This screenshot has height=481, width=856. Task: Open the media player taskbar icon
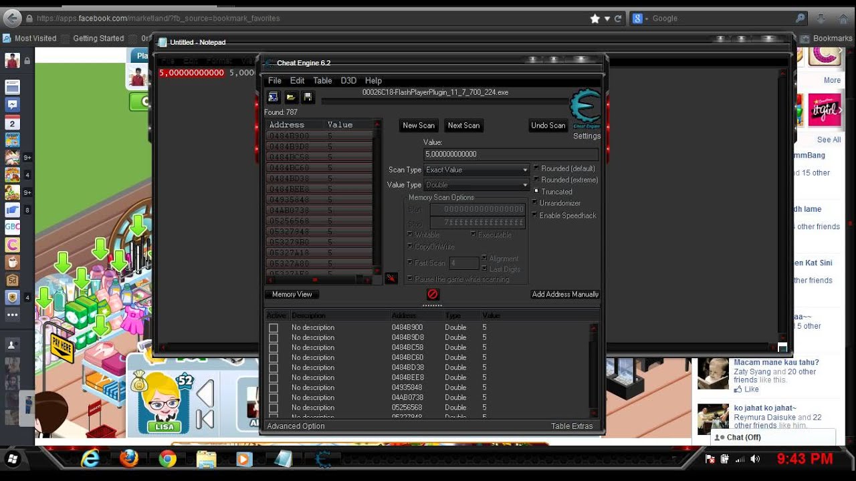tap(244, 459)
